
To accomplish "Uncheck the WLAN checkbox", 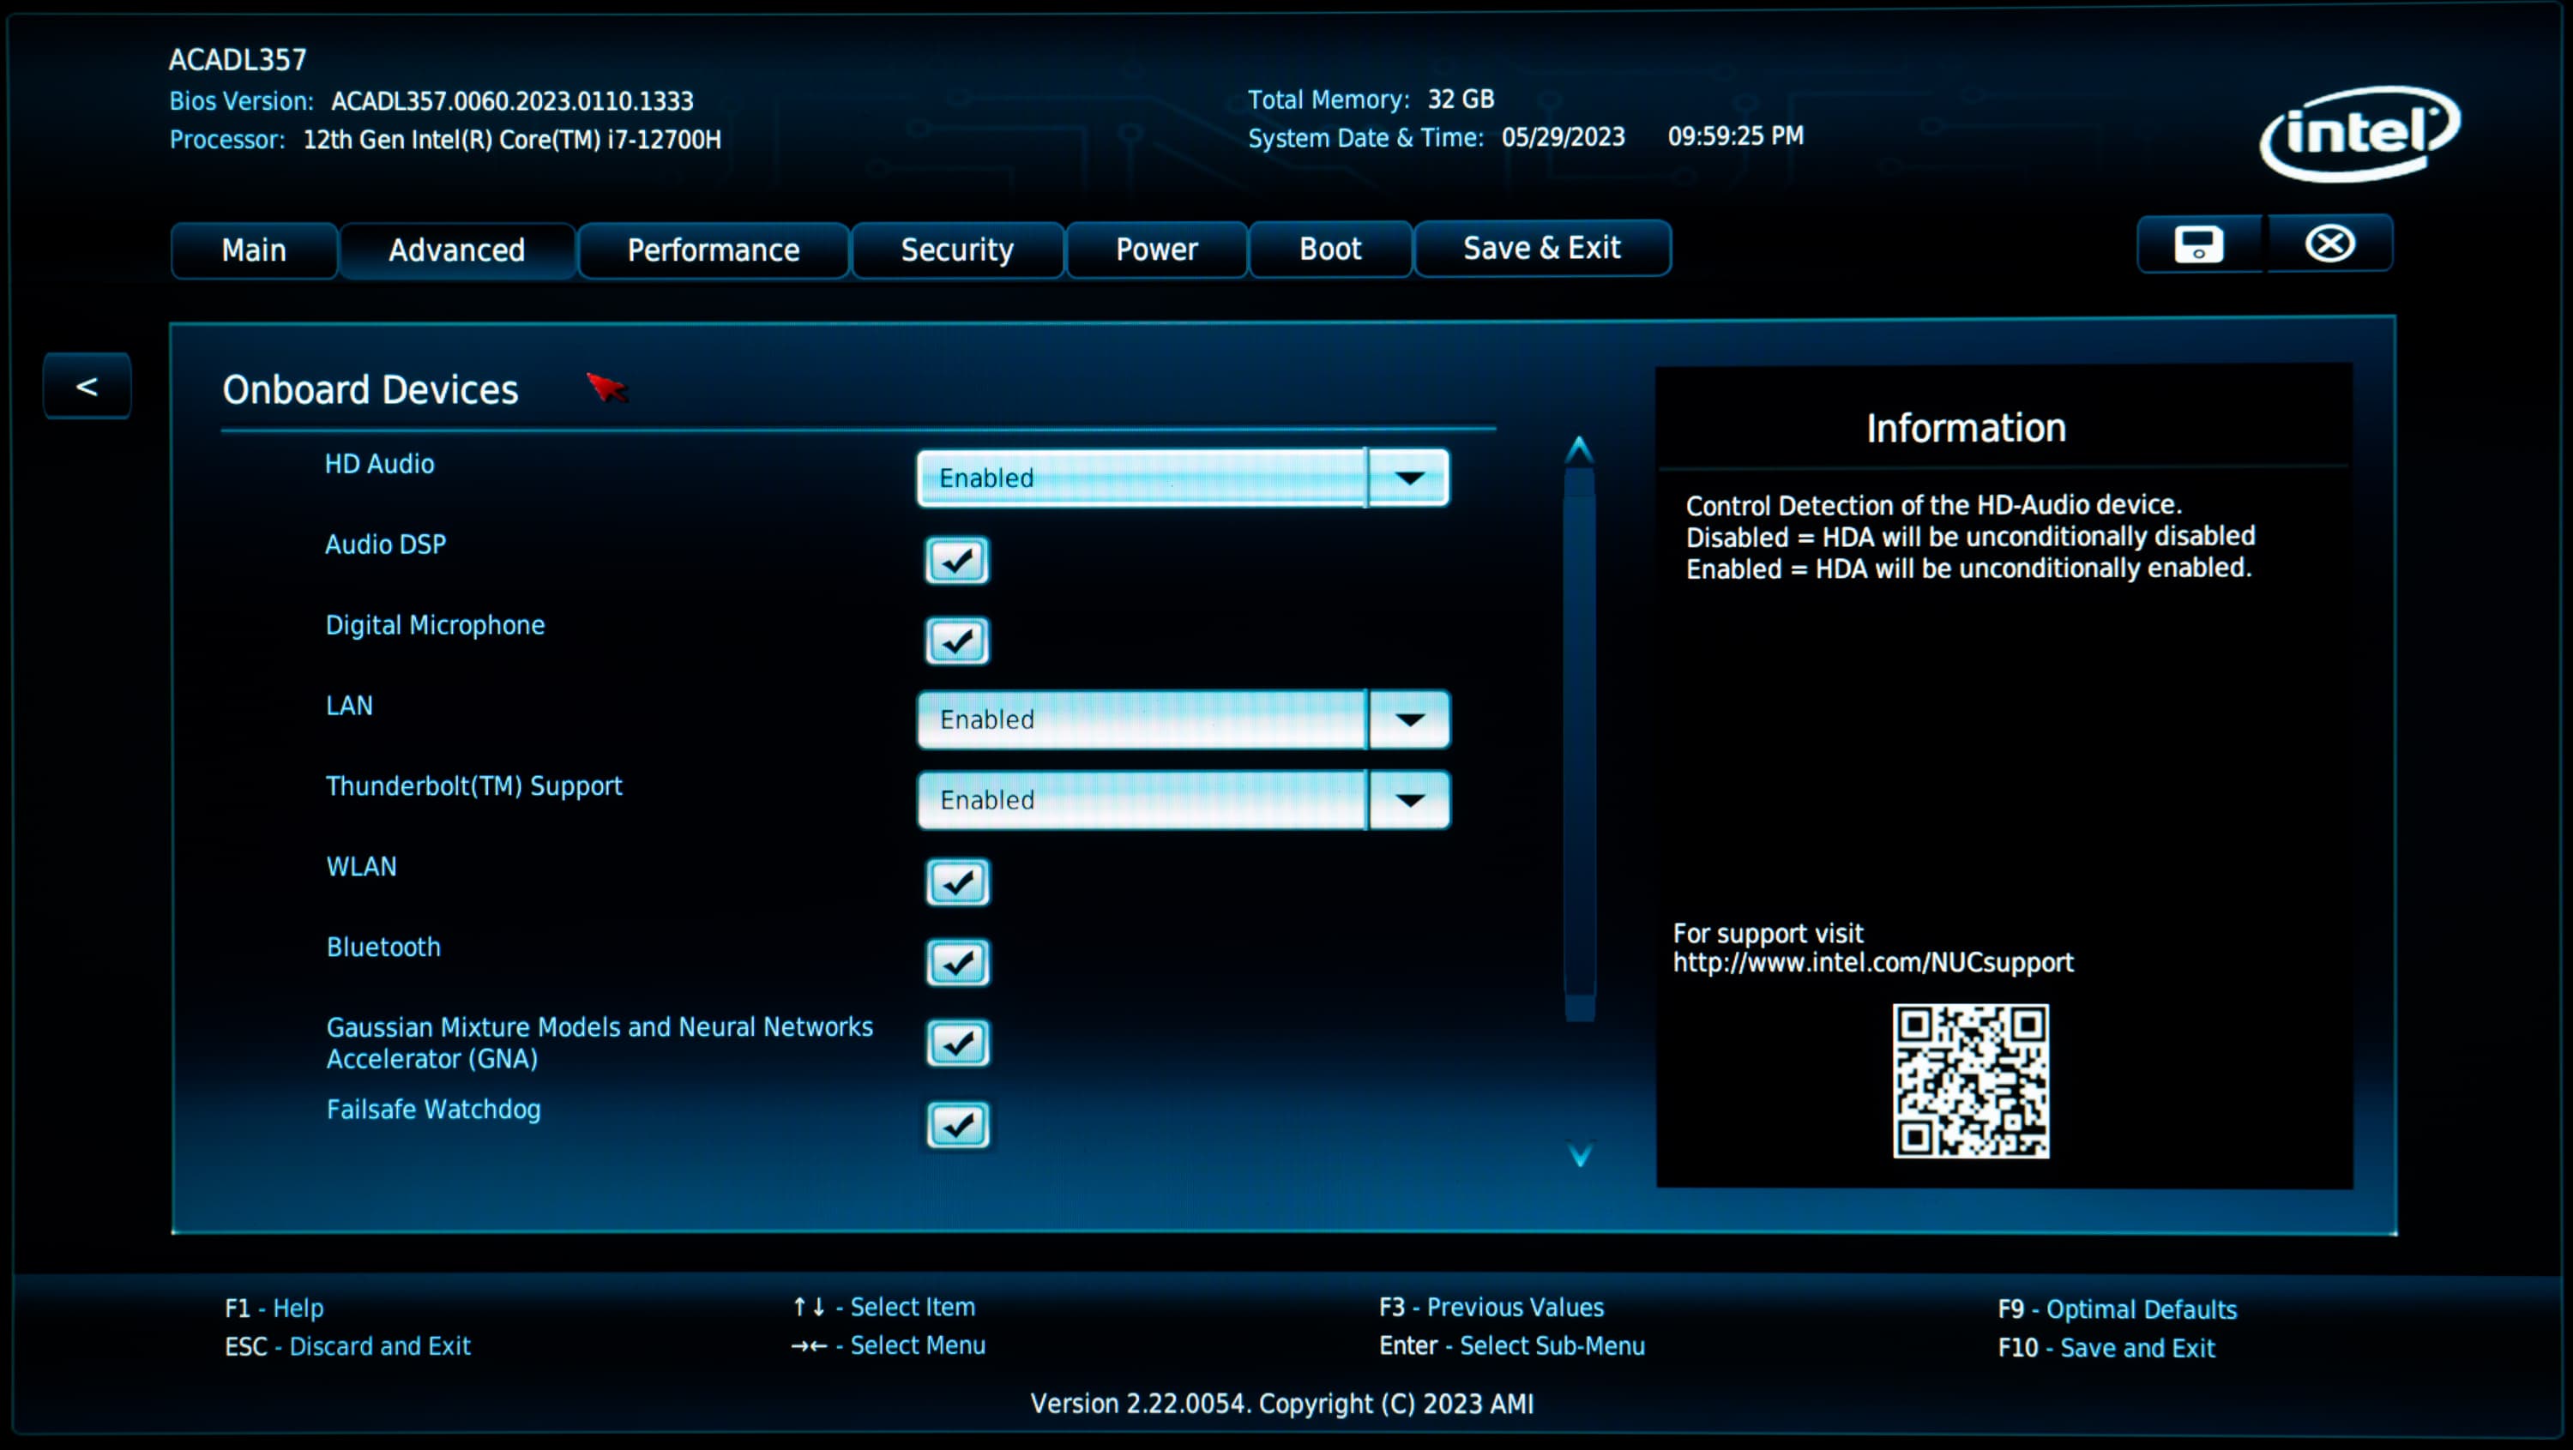I will (957, 881).
